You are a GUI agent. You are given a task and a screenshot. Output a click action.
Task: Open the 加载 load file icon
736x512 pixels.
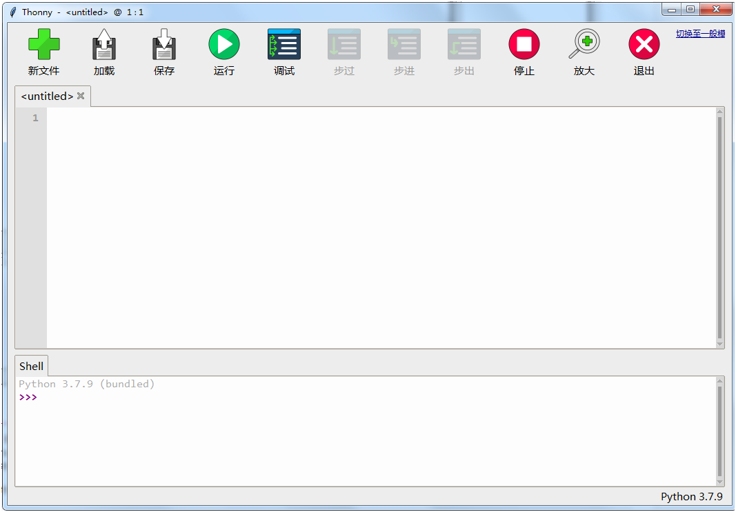pyautogui.click(x=103, y=44)
